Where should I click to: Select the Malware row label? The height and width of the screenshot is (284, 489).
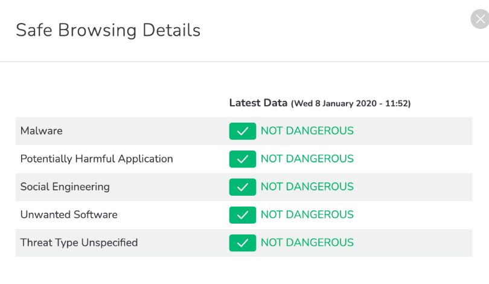click(42, 131)
